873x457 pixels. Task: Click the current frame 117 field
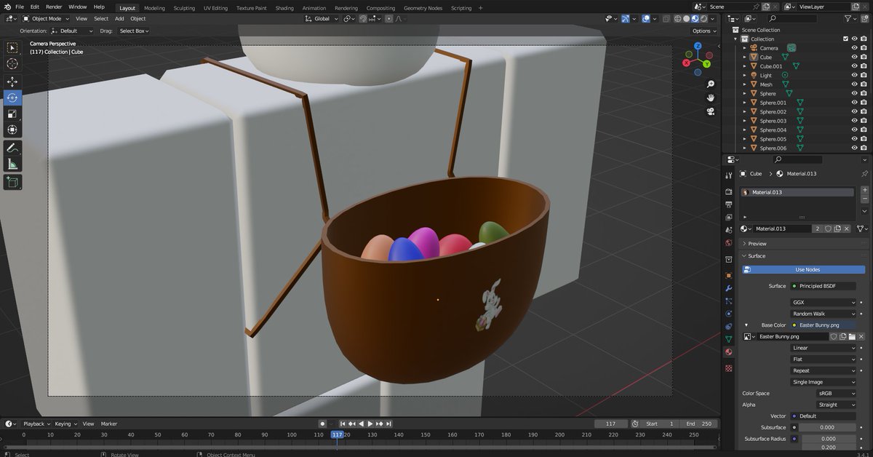click(x=611, y=424)
